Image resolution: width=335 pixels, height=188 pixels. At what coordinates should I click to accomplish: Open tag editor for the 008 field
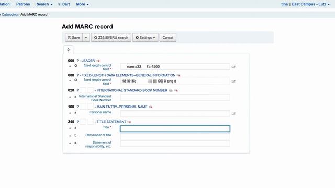click(233, 81)
